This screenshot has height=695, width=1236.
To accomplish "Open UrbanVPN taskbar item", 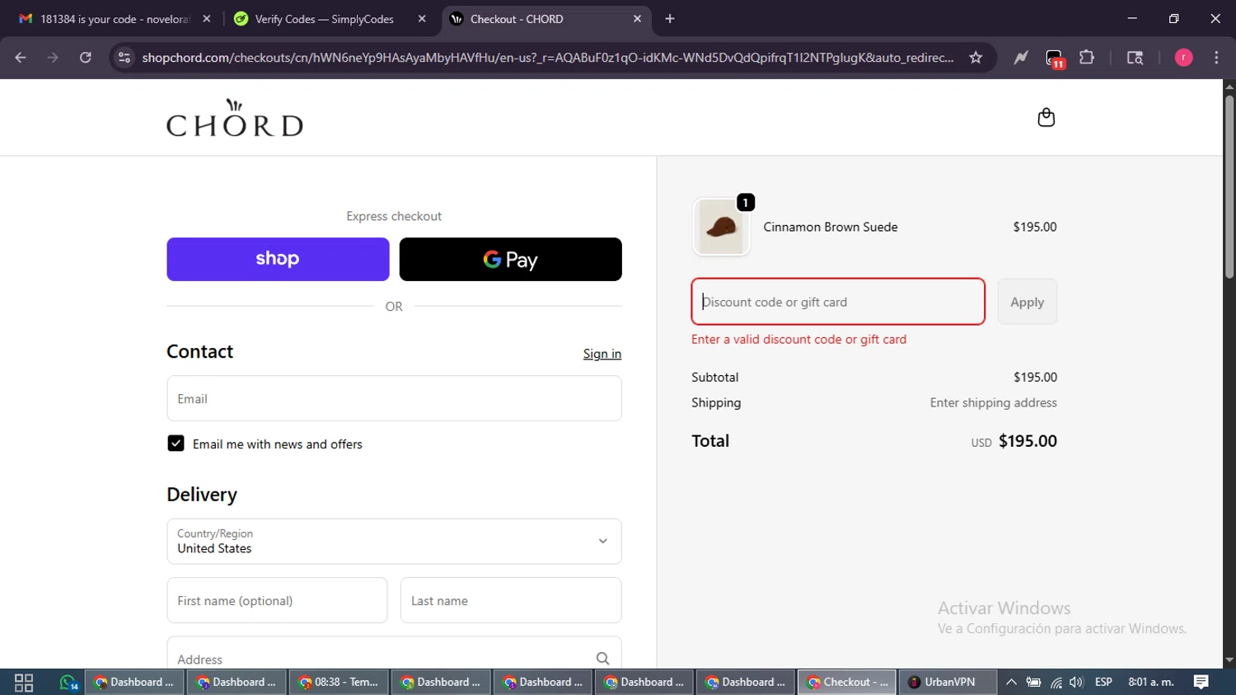I will 947,683.
